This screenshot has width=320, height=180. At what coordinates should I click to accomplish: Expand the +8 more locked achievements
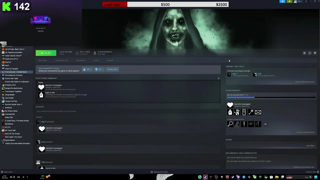(x=265, y=124)
